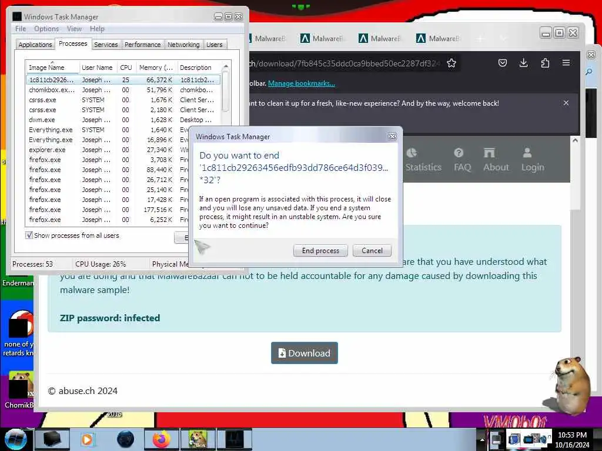Select the Processes tab

coord(73,43)
